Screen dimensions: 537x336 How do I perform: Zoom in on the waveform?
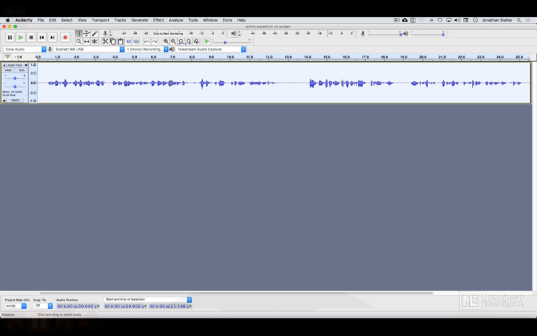pyautogui.click(x=166, y=42)
